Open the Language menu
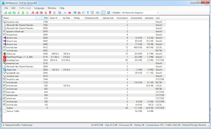 (x=39, y=8)
